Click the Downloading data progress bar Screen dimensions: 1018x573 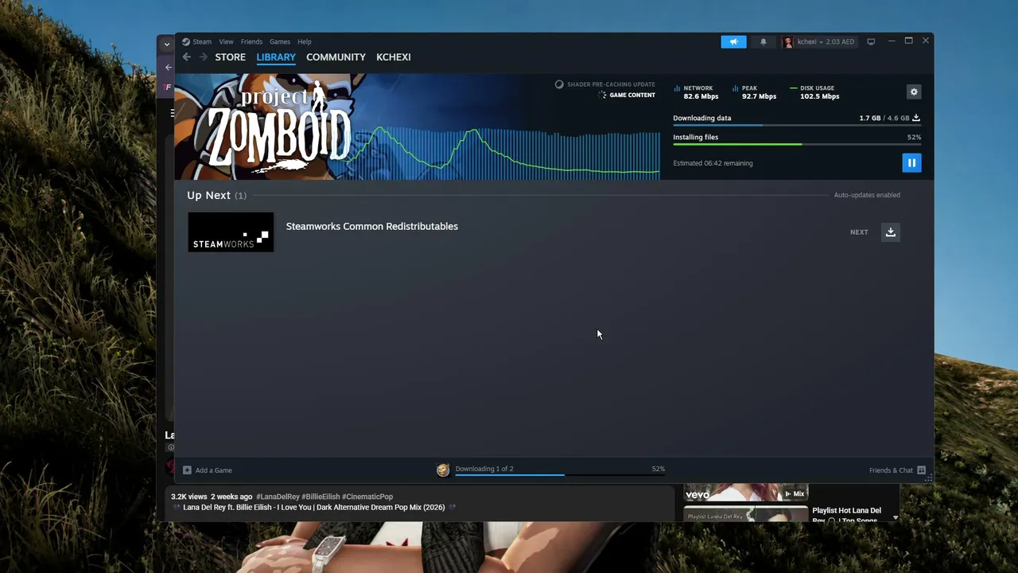(x=797, y=126)
